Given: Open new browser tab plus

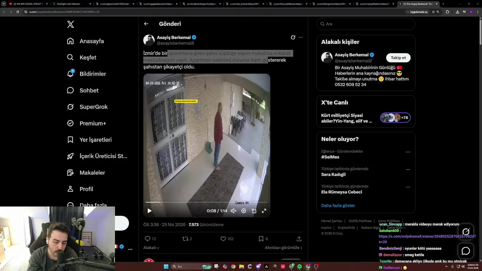Looking at the screenshot, I should (x=443, y=4).
